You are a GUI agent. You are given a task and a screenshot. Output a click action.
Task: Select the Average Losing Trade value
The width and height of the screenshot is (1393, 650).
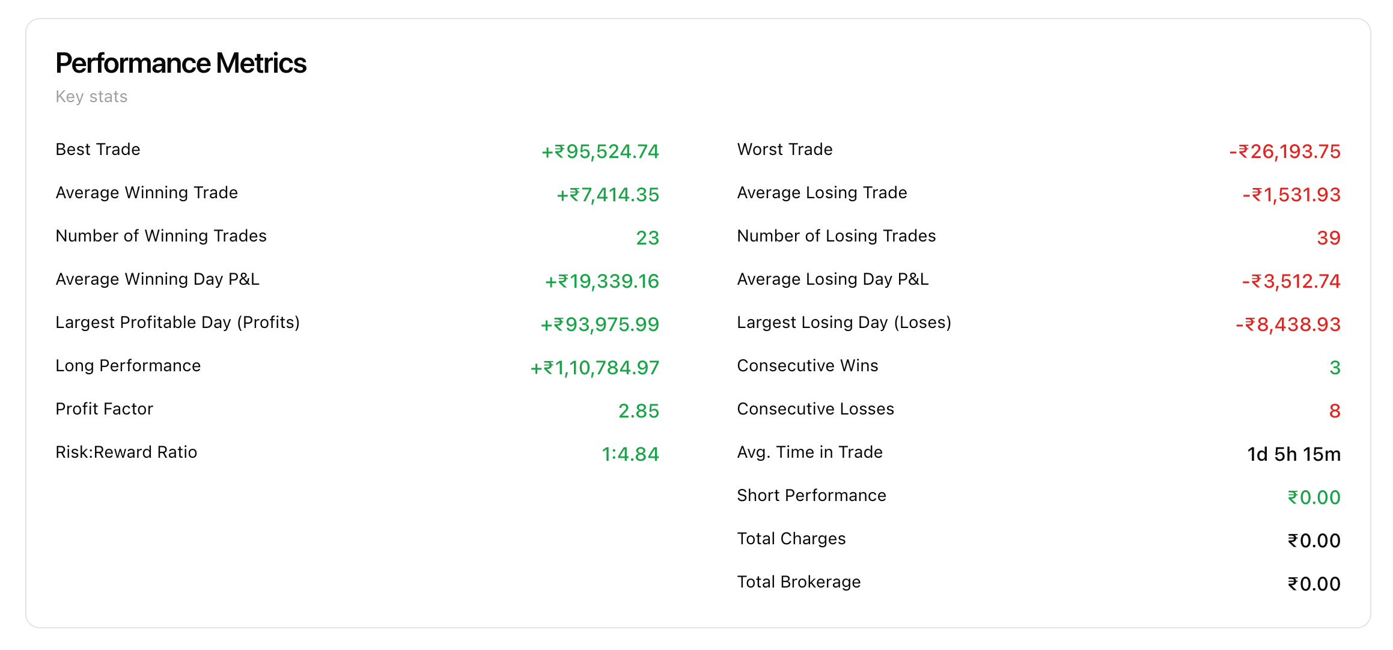pyautogui.click(x=1291, y=195)
